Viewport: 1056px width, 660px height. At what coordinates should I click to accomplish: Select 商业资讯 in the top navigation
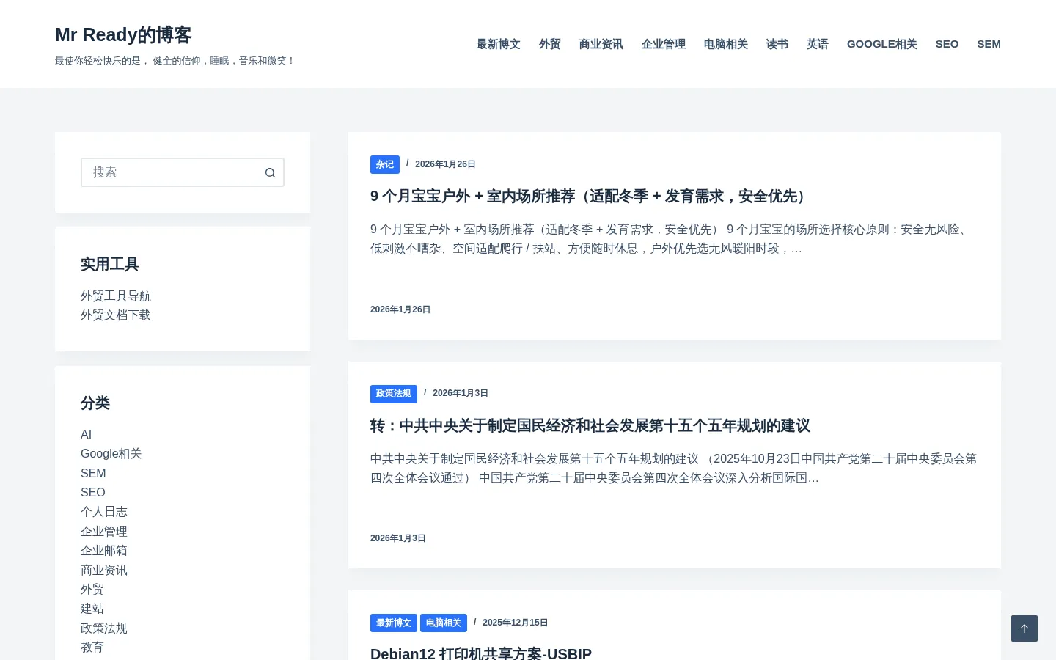(x=601, y=44)
